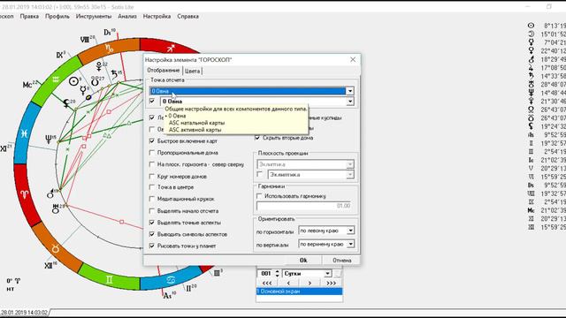This screenshot has width=566, height=318.
Task: Click the Taurus sign on the zodiac ring
Action: pyautogui.click(x=55, y=249)
